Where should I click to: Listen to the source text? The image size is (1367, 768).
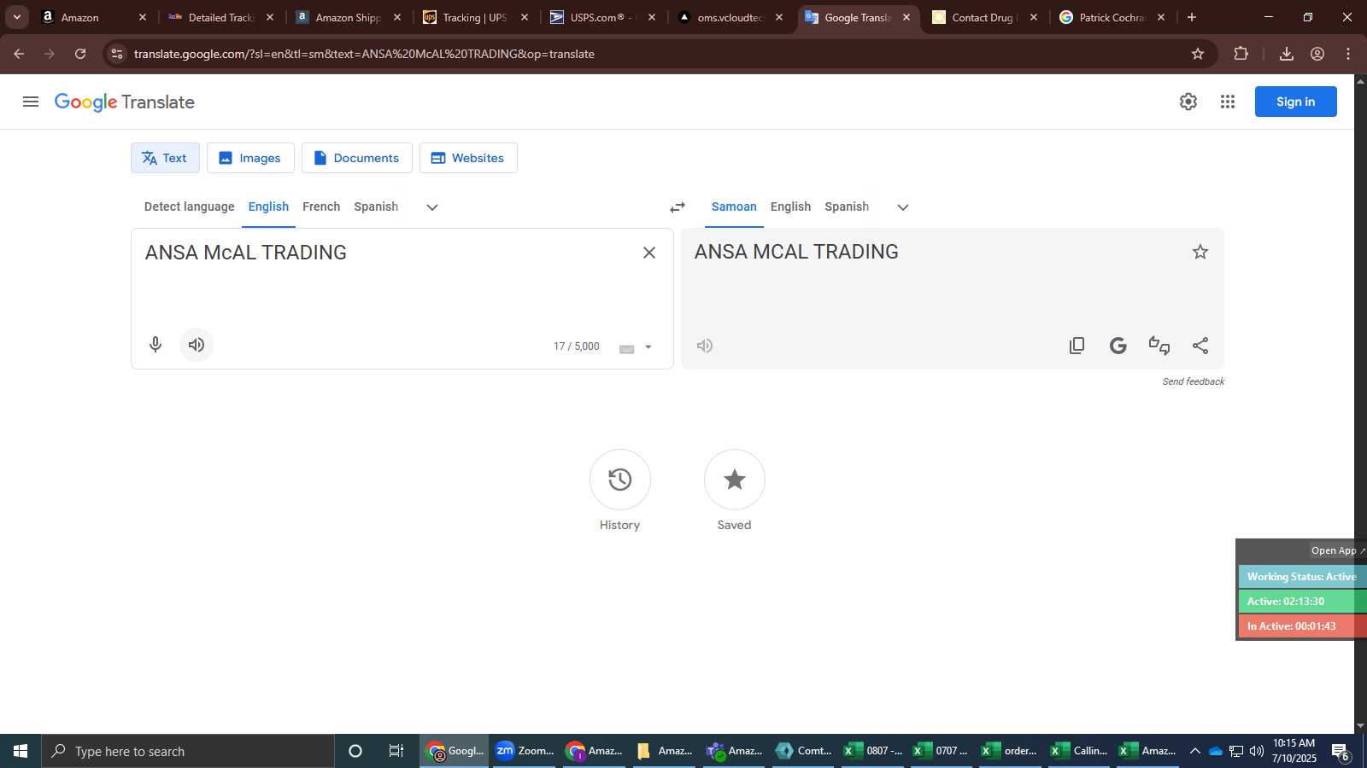197,345
